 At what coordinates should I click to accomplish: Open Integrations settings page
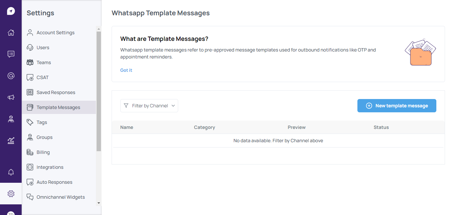click(x=50, y=167)
